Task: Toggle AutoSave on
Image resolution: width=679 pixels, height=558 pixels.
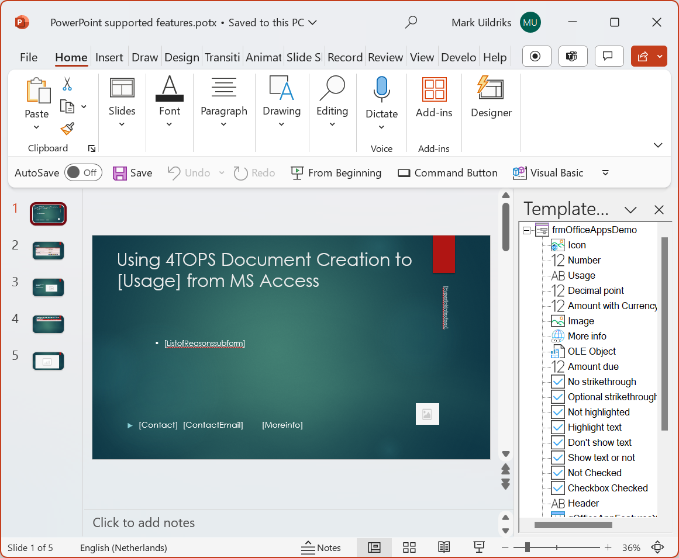Action: [x=83, y=172]
